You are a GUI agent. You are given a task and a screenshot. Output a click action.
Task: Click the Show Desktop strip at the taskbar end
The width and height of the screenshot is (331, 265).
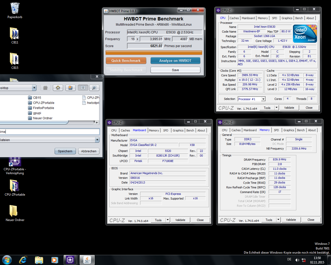(329, 260)
